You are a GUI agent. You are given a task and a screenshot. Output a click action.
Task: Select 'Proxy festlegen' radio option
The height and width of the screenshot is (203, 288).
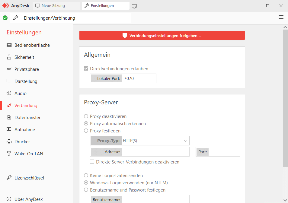pyautogui.click(x=86, y=131)
